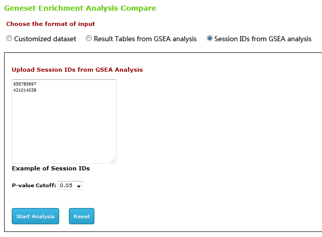Open the P-value Cutoff dropdown
The image size is (322, 237).
[x=70, y=186]
